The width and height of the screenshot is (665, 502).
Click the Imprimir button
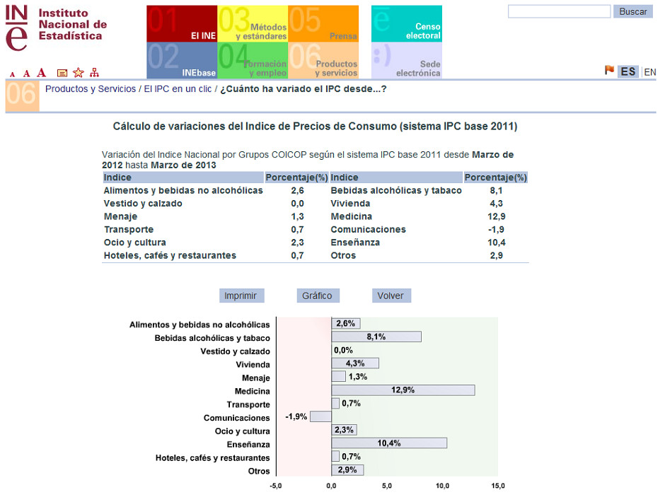click(242, 296)
